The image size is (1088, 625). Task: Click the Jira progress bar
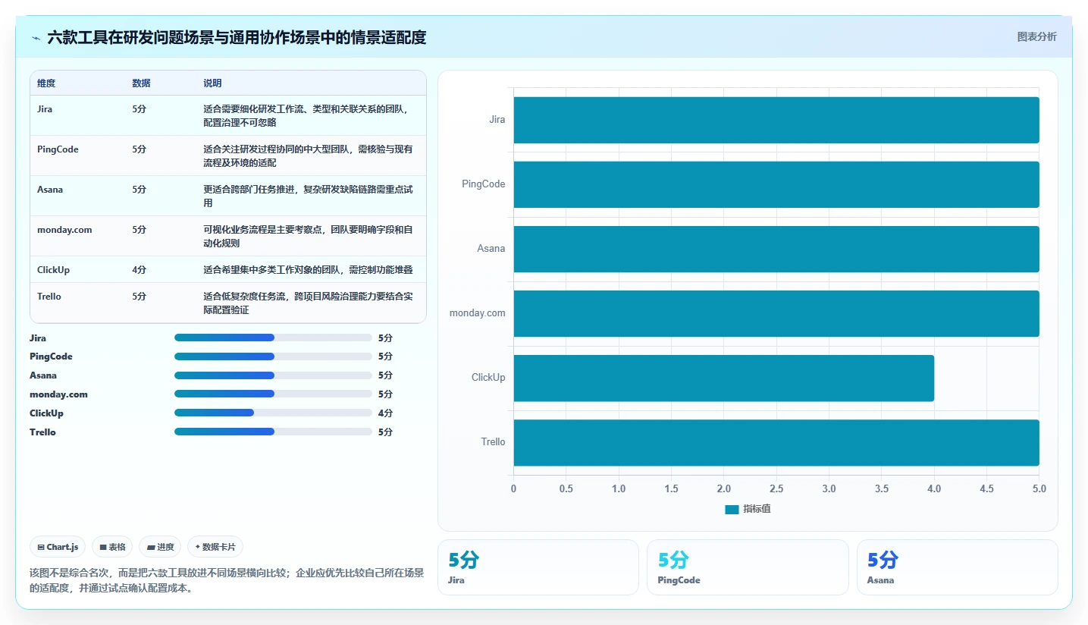pyautogui.click(x=273, y=338)
